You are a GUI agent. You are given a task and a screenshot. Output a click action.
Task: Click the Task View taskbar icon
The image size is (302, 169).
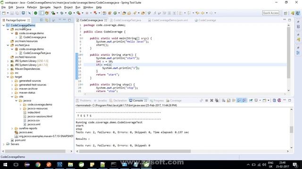16,165
